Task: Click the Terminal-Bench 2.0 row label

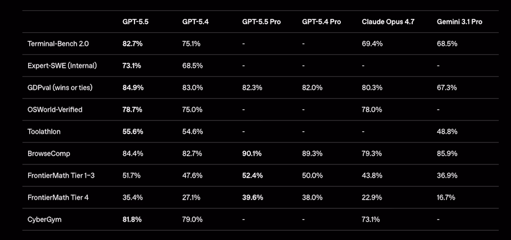Action: pyautogui.click(x=58, y=44)
